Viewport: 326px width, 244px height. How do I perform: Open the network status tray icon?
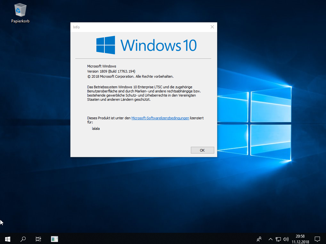click(278, 239)
